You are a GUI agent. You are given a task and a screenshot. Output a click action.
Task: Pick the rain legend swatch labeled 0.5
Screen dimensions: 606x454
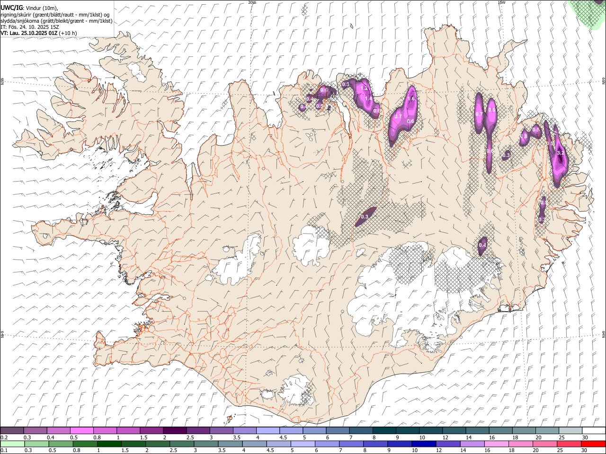(x=61, y=444)
